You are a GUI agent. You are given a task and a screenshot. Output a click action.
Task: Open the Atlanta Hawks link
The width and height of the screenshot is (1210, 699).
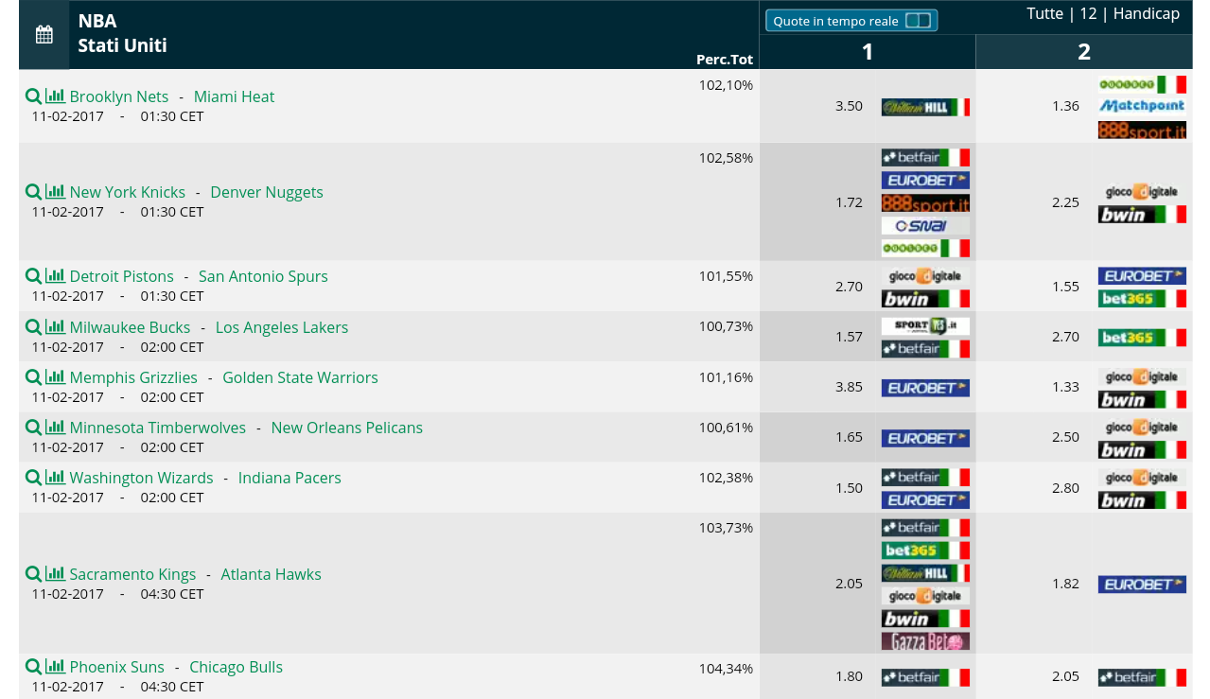coord(271,574)
